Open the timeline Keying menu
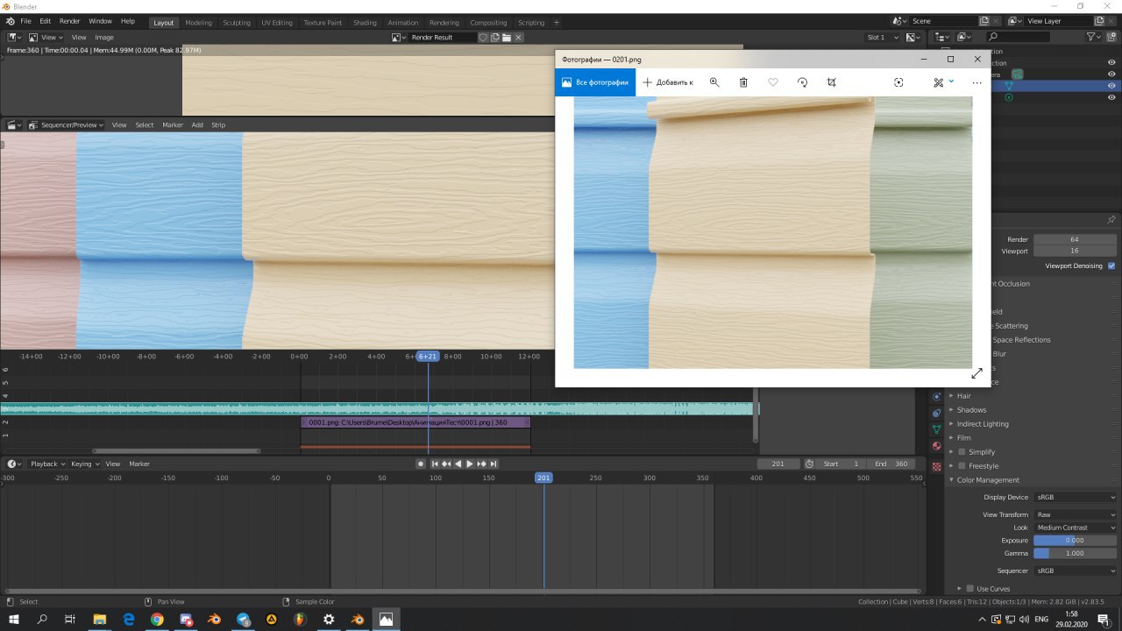 pos(84,464)
